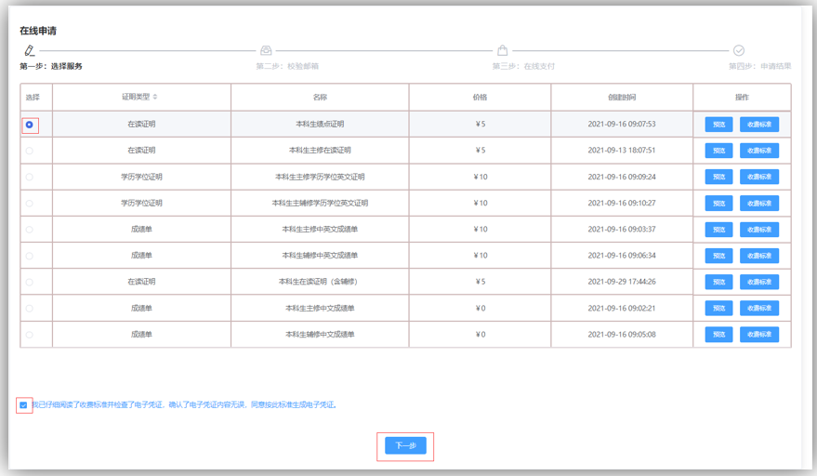Click the 第二步：校验邮箱 step label

point(287,67)
